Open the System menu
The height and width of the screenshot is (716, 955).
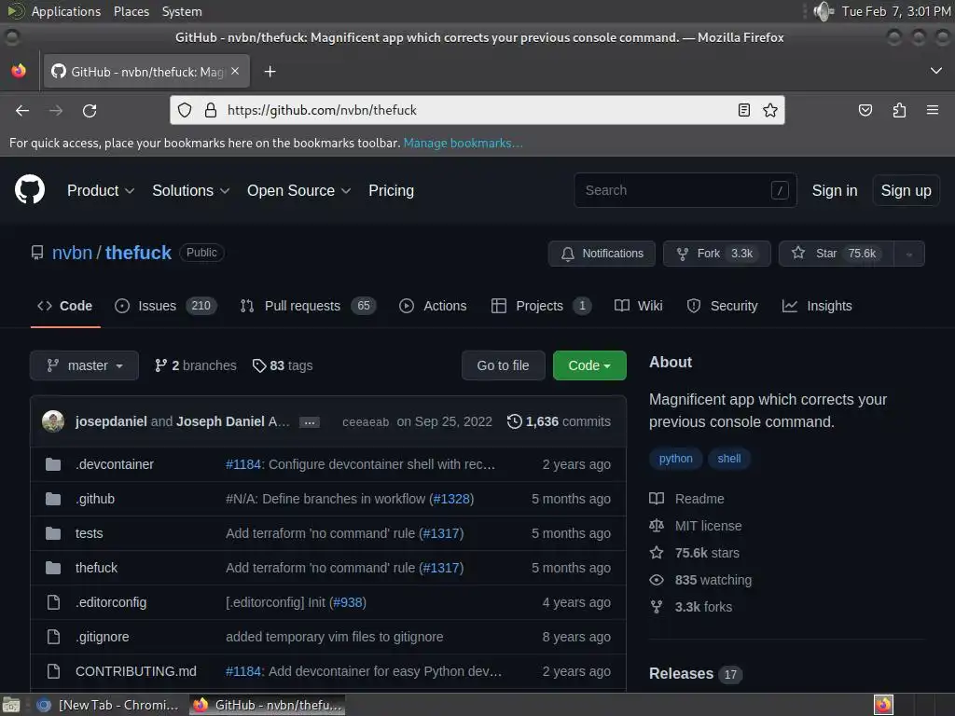click(182, 11)
